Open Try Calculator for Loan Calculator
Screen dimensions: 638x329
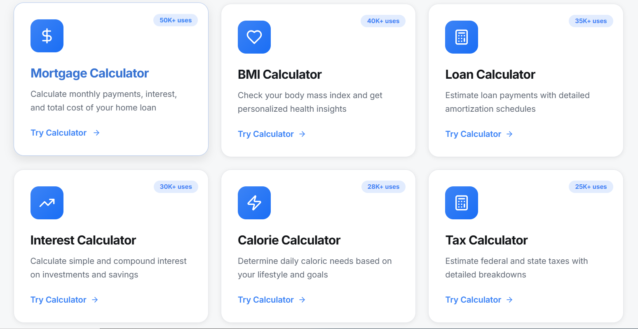(473, 134)
